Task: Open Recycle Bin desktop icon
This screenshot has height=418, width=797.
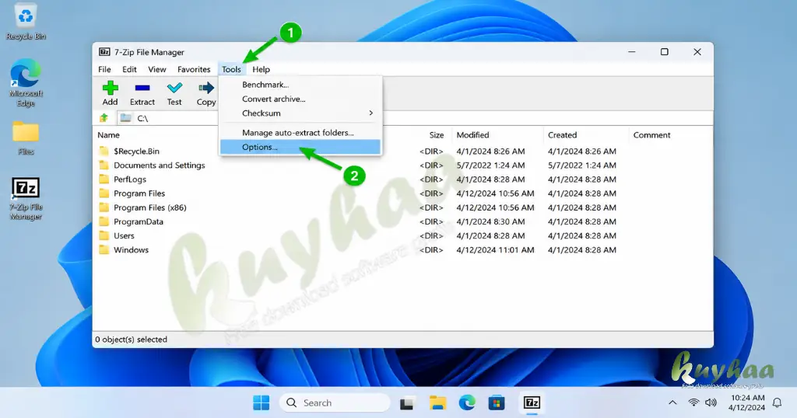Action: pos(26,22)
